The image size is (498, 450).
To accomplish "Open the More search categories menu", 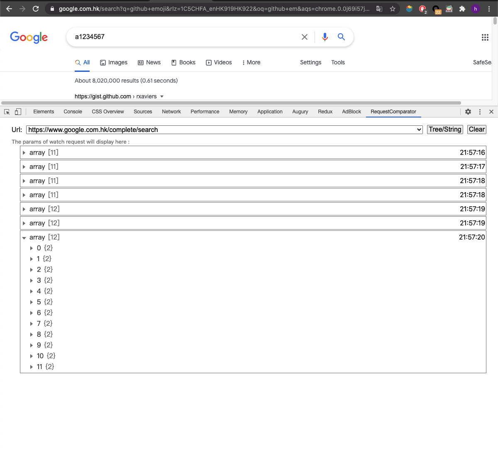I will click(x=251, y=62).
